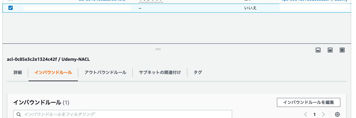Go to next page of inbound rules
This screenshot has height=118, width=356.
323,114
